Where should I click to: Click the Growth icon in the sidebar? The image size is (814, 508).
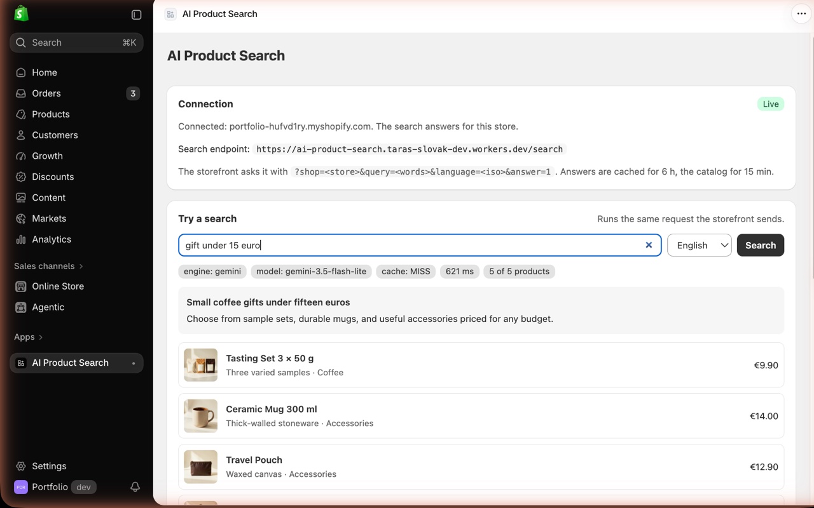21,156
